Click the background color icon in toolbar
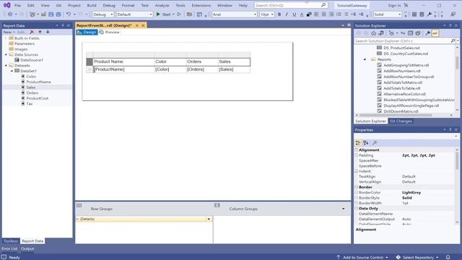Image resolution: width=462 pixels, height=260 pixels. click(x=309, y=14)
